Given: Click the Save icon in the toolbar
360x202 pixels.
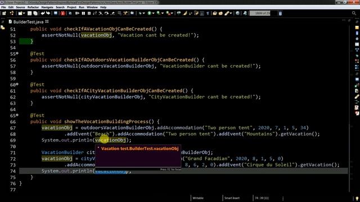Looking at the screenshot, I should click(29, 13).
